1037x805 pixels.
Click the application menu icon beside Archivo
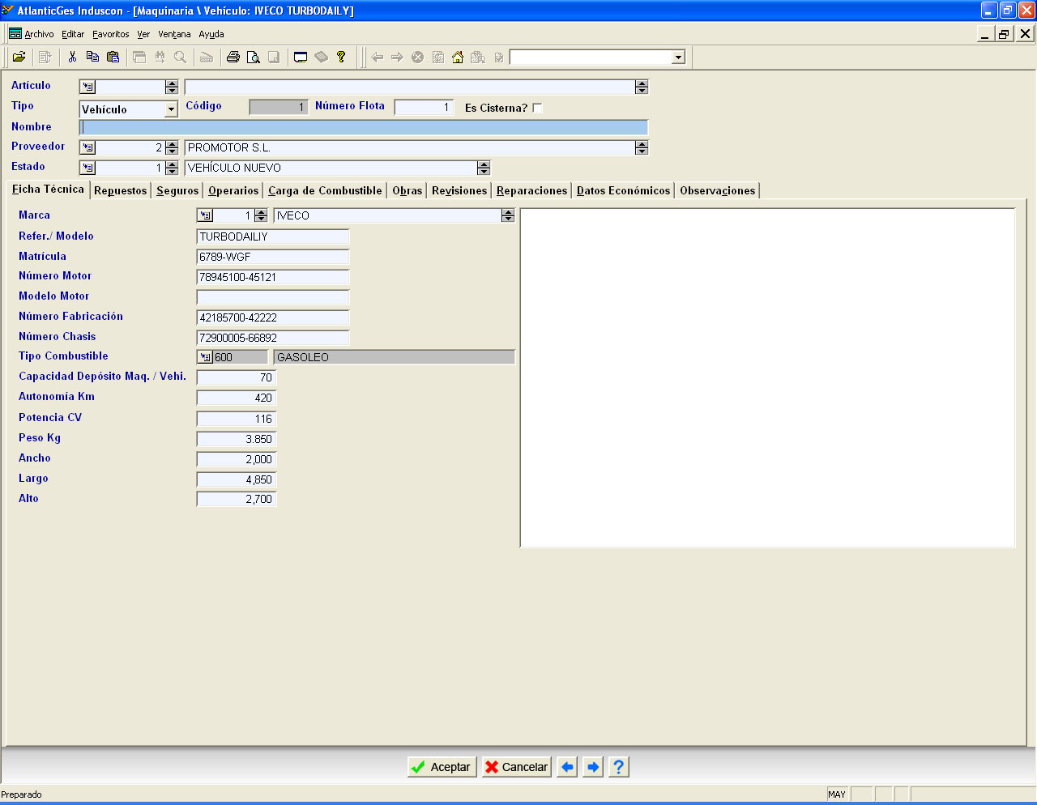tap(15, 34)
